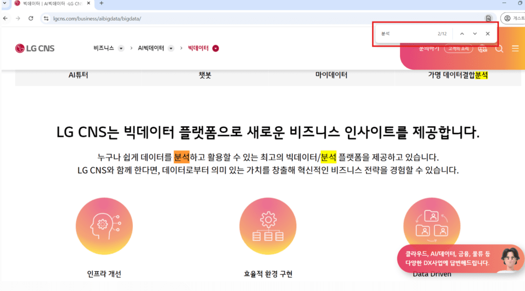
Task: Click the main headline about 빅데이터 플랫폼
Action: tap(268, 132)
